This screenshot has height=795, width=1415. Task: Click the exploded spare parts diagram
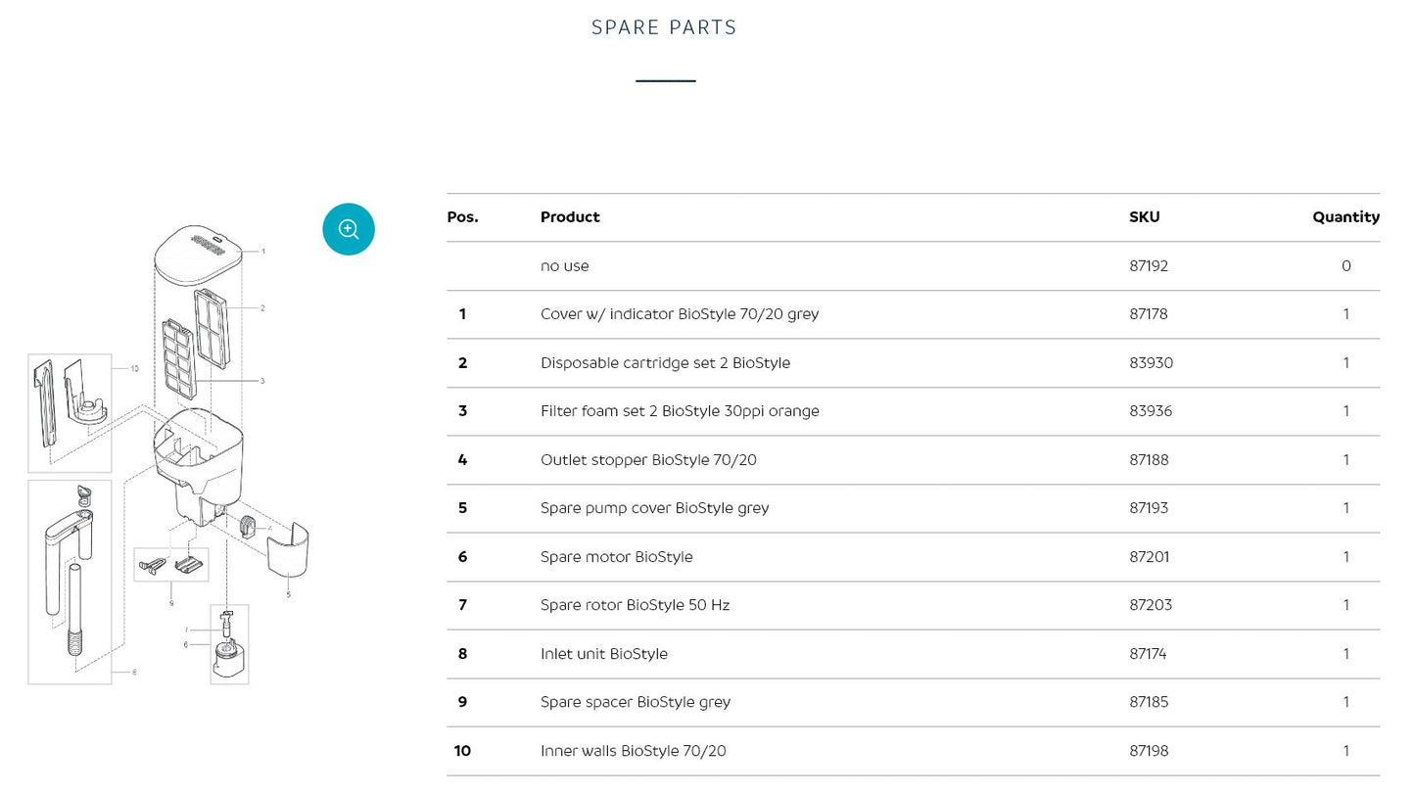coord(168,454)
